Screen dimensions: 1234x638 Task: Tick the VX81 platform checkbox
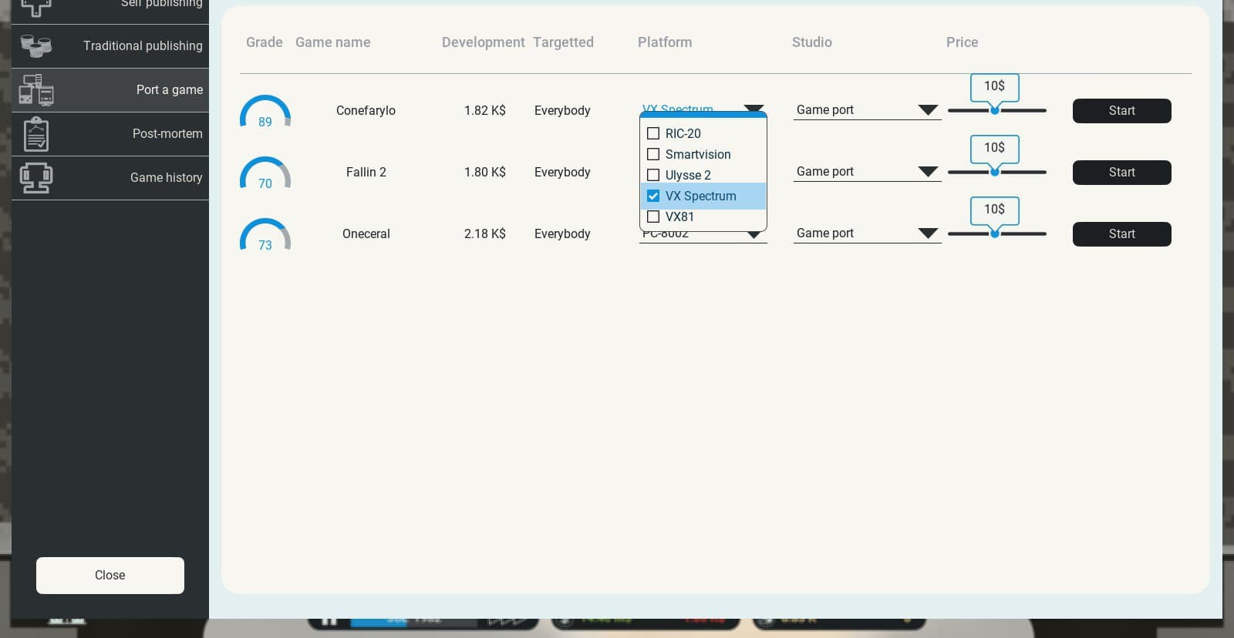coord(653,217)
